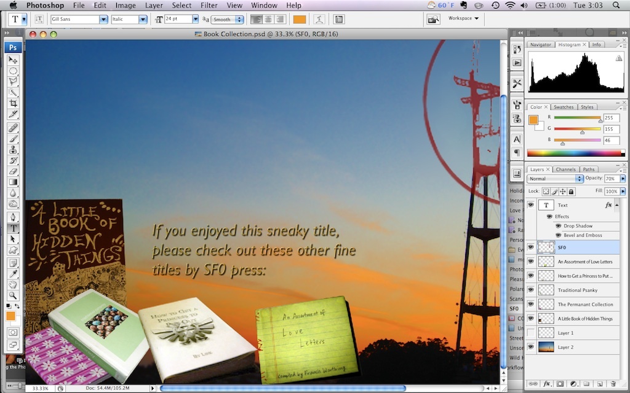Toggle Drop Shadow effect visibility
This screenshot has height=393, width=630.
pos(559,226)
